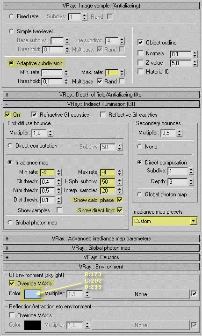Click HSph. subdivs value field

click(108, 182)
